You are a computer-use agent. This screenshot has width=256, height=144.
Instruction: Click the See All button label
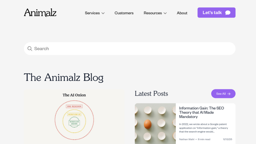[x=221, y=94]
